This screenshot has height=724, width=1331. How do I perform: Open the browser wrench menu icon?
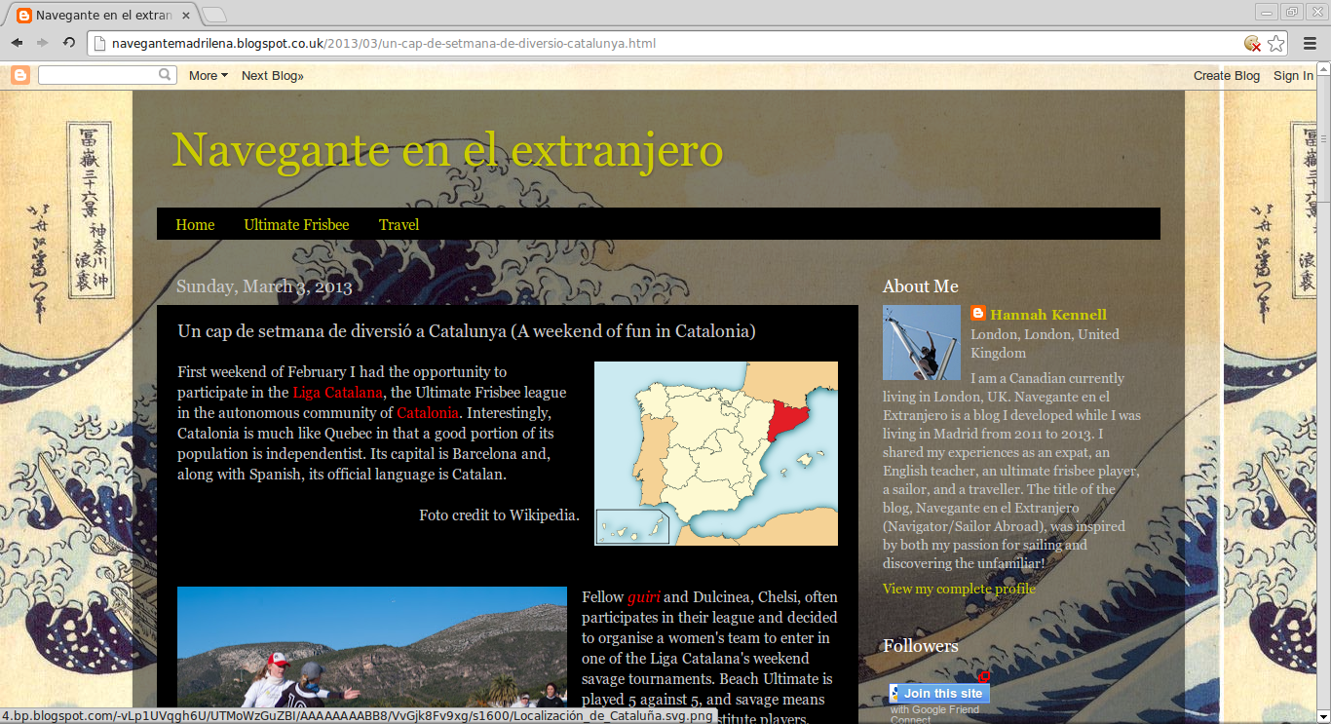point(1308,43)
